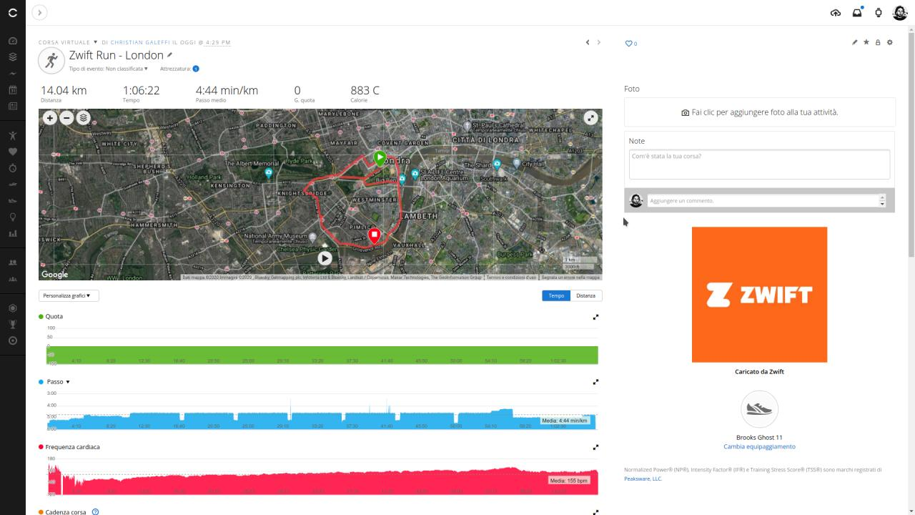The height and width of the screenshot is (515, 915).
Task: Open the Personalizza grafici dropdown
Action: tap(68, 295)
